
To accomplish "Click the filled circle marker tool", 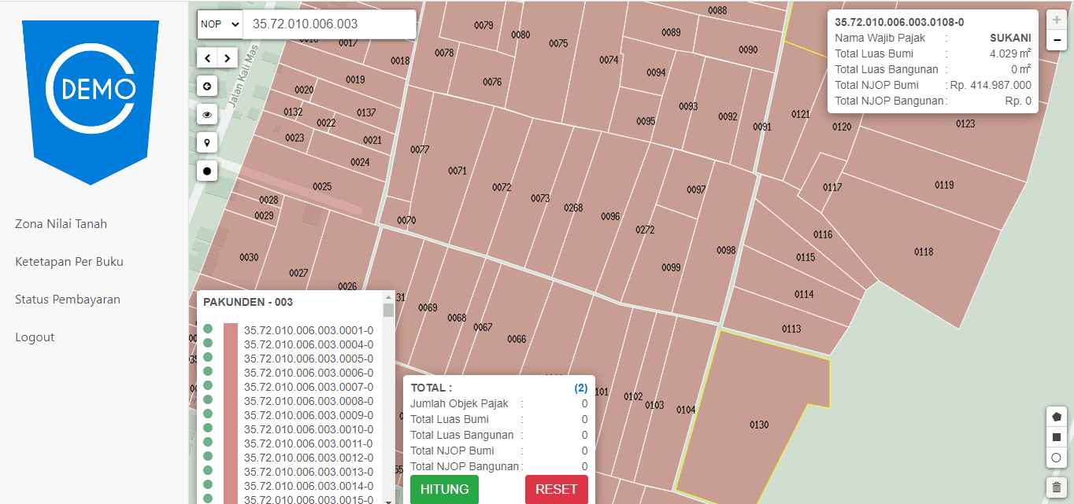I will [x=206, y=171].
